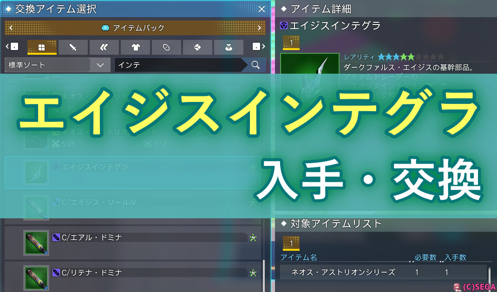Click the 入手数 column header

point(455,258)
